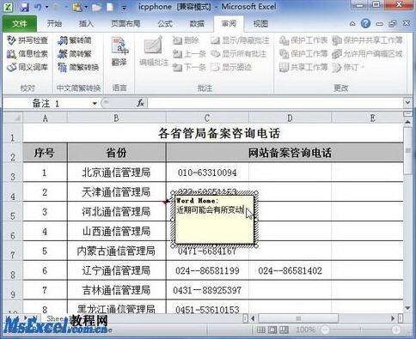Screen dimensions: 416x339
Task: Click 保护并共享工作簿
Action: tap(367, 40)
